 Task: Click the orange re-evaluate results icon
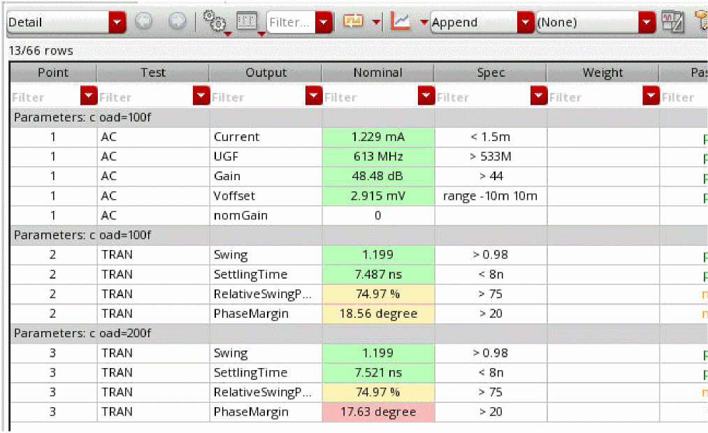click(354, 22)
